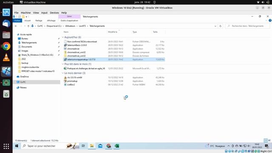This screenshot has width=272, height=153.
Task: Refresh the Téléchargements folder
Action: click(x=220, y=26)
